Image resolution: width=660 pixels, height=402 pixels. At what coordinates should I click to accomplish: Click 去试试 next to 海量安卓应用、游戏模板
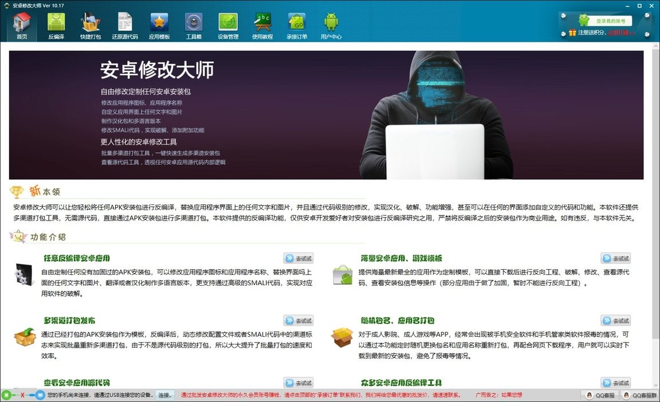616,258
